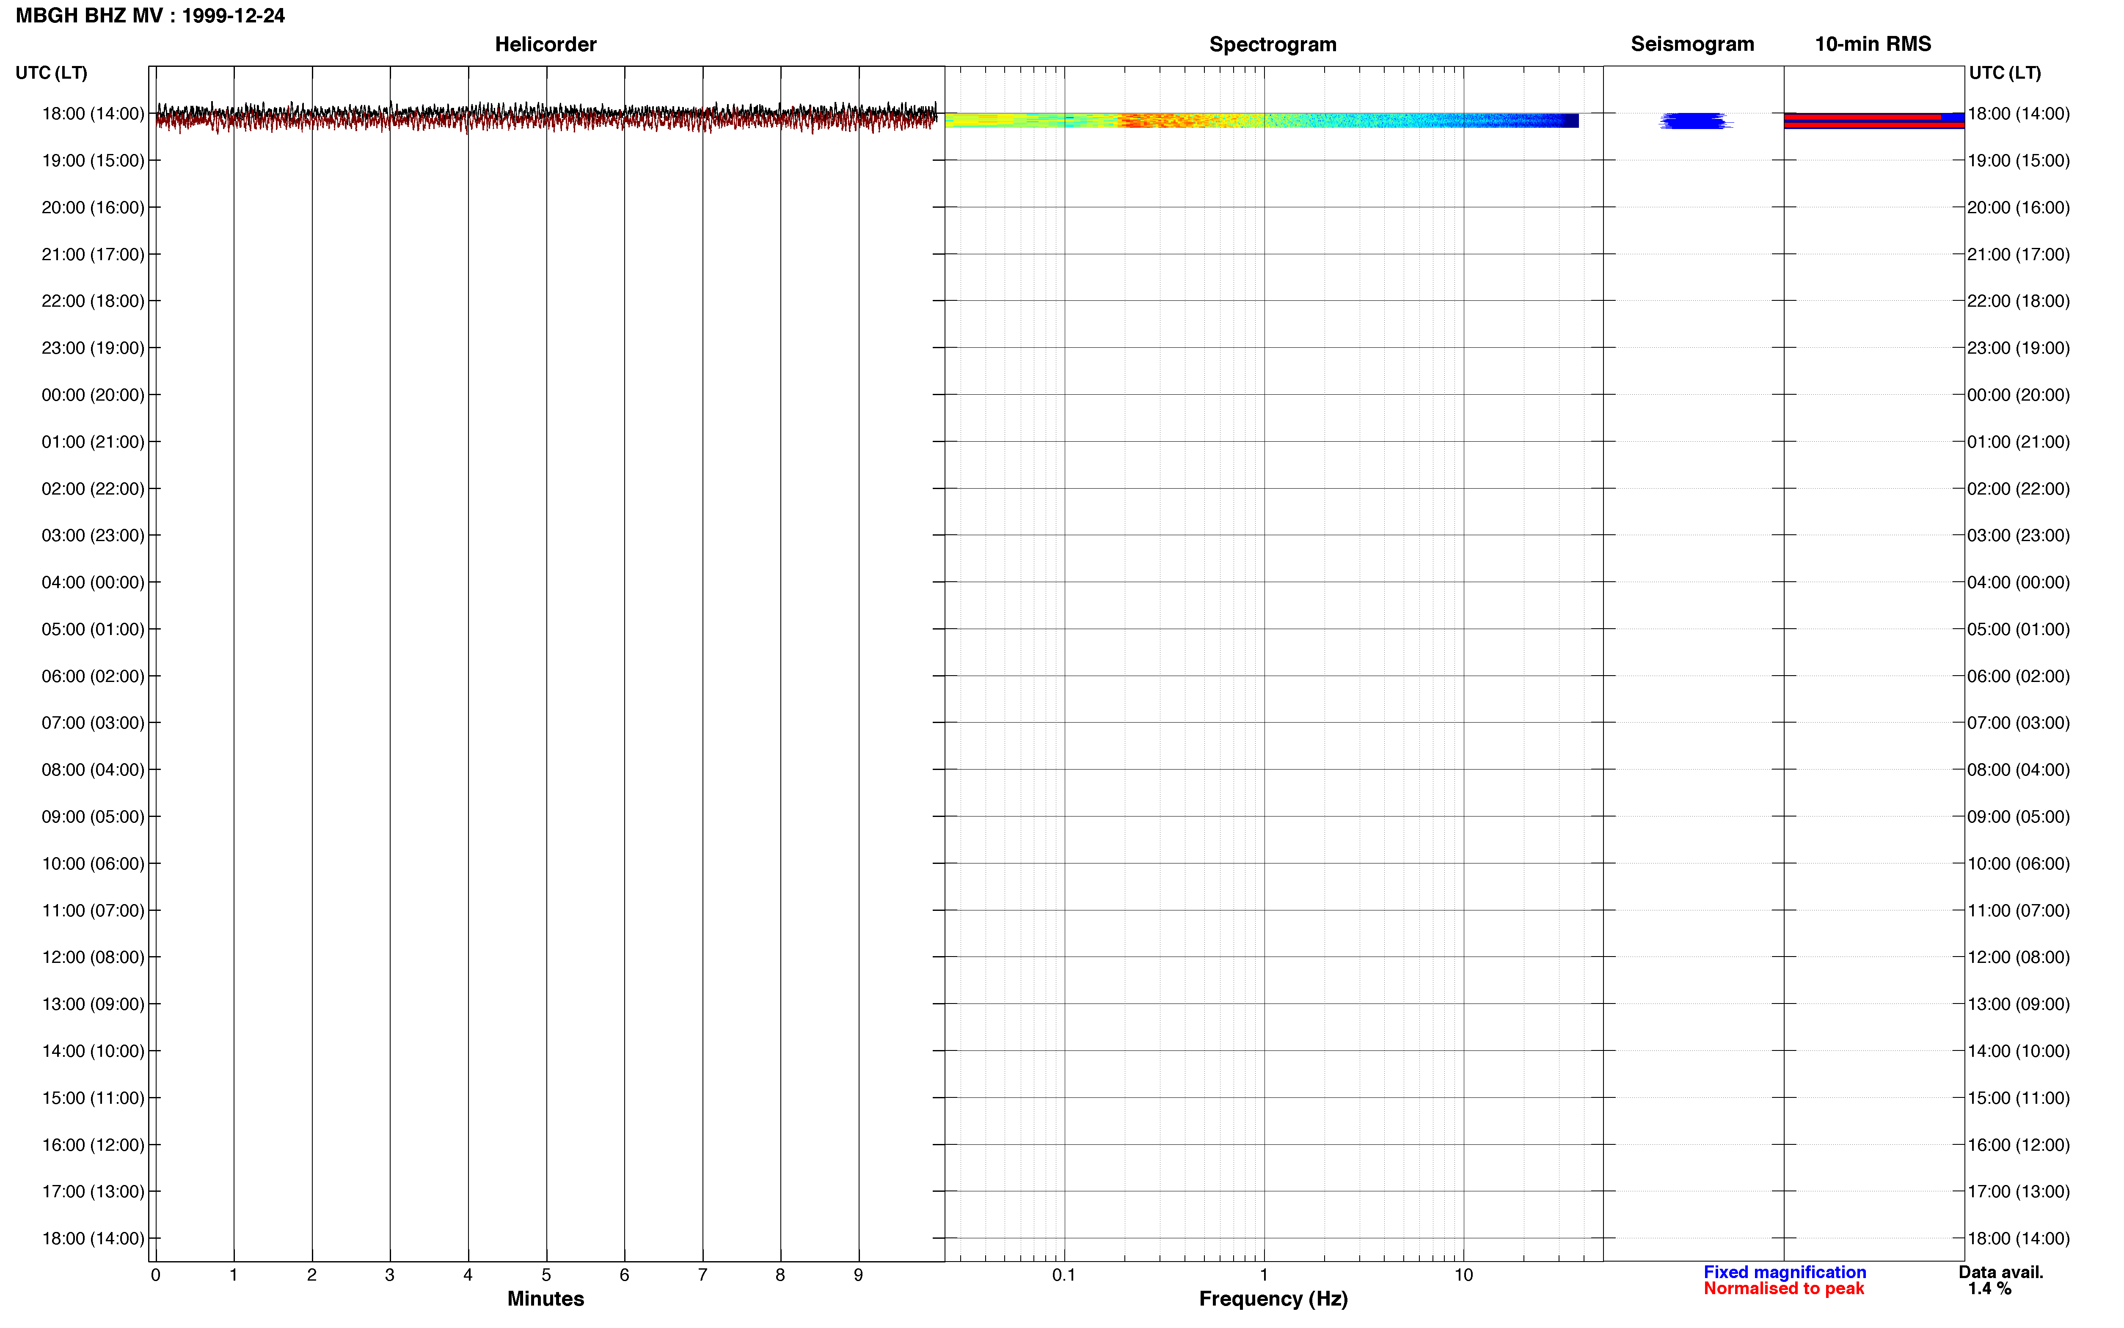This screenshot has height=1328, width=2124.
Task: Click left axis label '06:00 (02:00)'
Action: [93, 676]
